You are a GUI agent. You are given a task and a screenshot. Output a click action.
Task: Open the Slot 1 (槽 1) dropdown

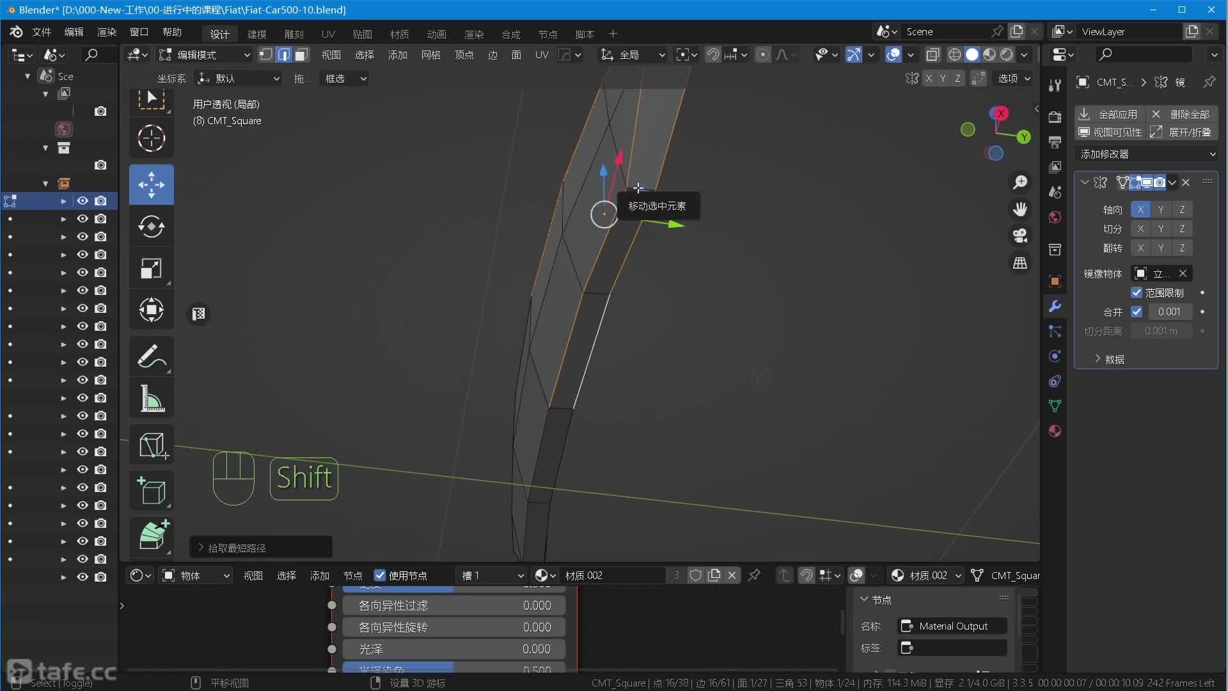tap(491, 576)
